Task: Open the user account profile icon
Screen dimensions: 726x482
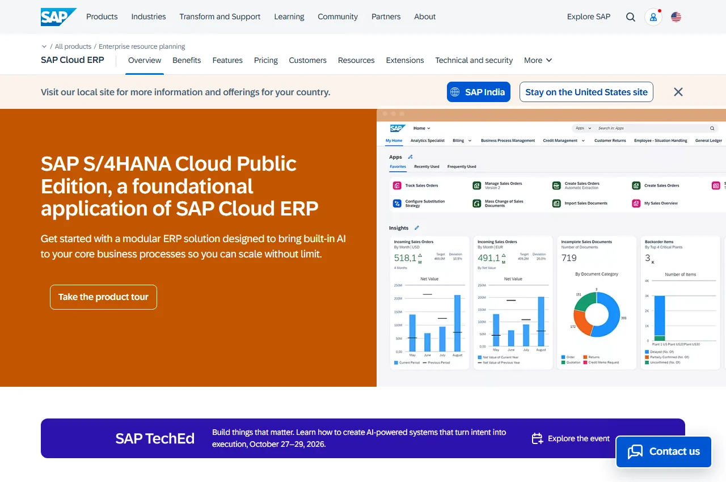Action: pos(653,17)
